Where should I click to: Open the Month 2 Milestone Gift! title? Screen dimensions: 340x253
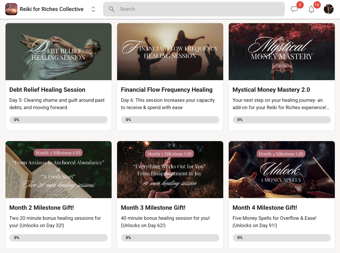(41, 208)
